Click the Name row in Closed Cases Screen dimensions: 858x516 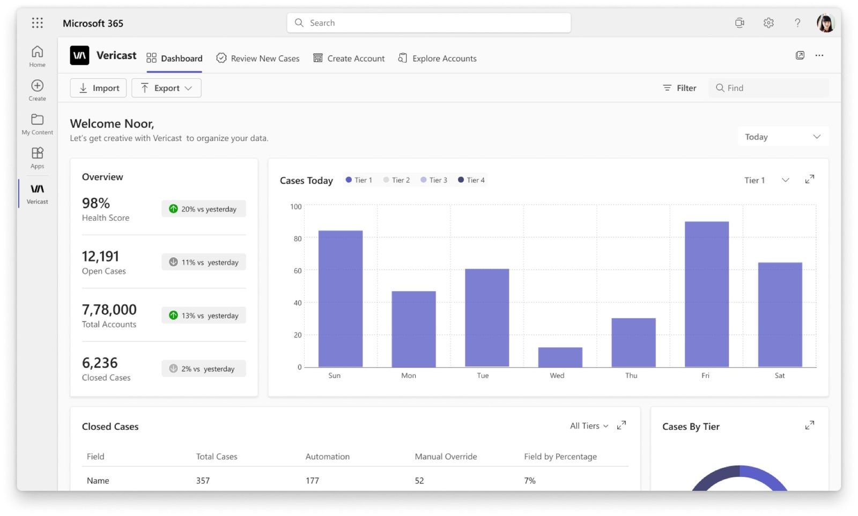[x=355, y=480]
